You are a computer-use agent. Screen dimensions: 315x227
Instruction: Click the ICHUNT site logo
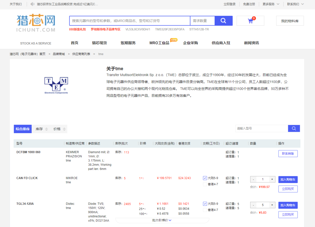pyautogui.click(x=36, y=23)
